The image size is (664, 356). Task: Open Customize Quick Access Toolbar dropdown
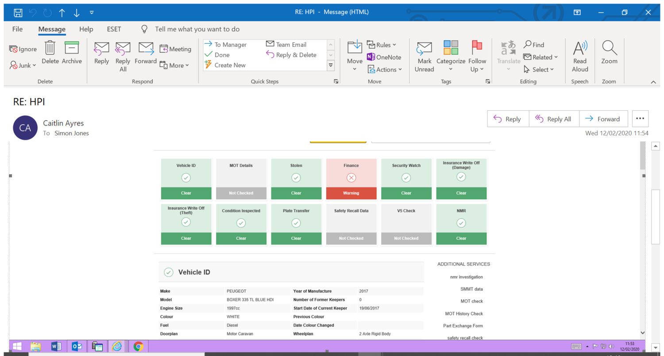(92, 12)
